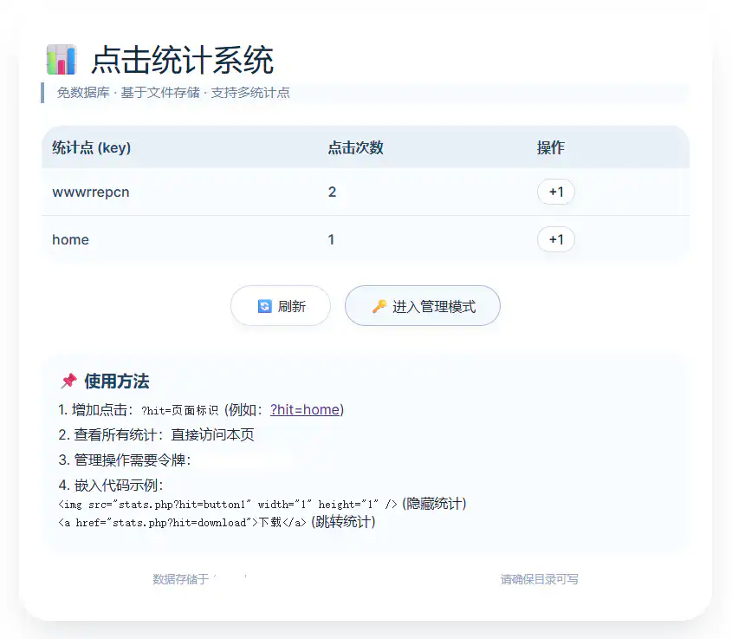This screenshot has height=639, width=732.
Task: Click the 刷新 refresh button
Action: click(281, 305)
